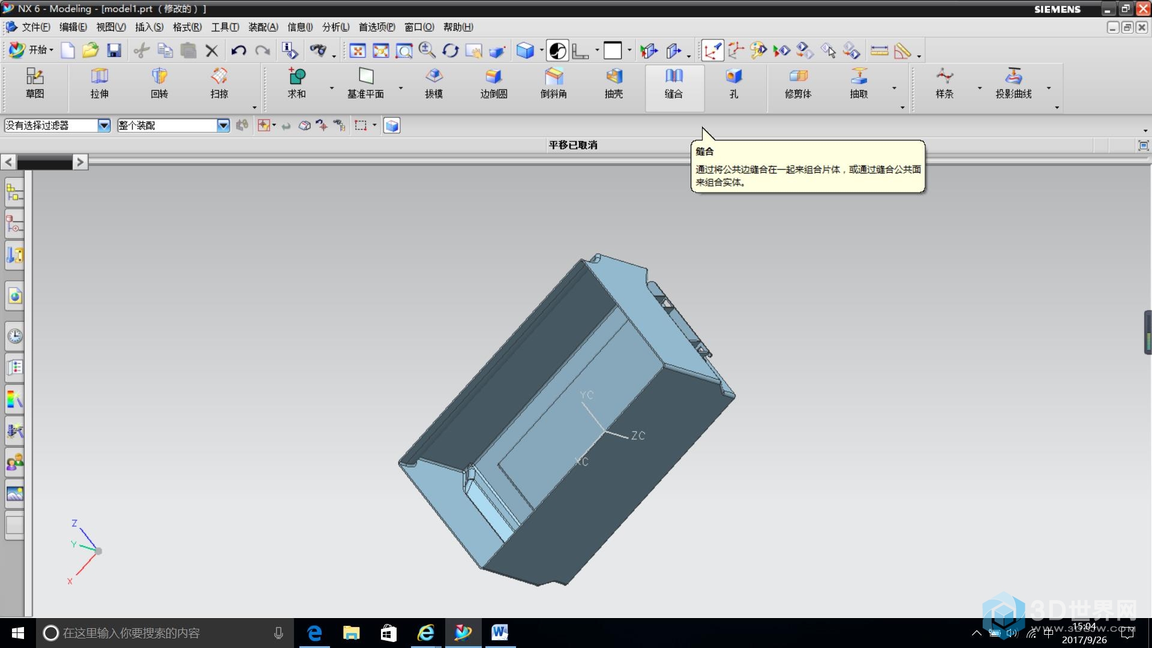Click the resource bar right arrow
The width and height of the screenshot is (1152, 648).
[80, 162]
